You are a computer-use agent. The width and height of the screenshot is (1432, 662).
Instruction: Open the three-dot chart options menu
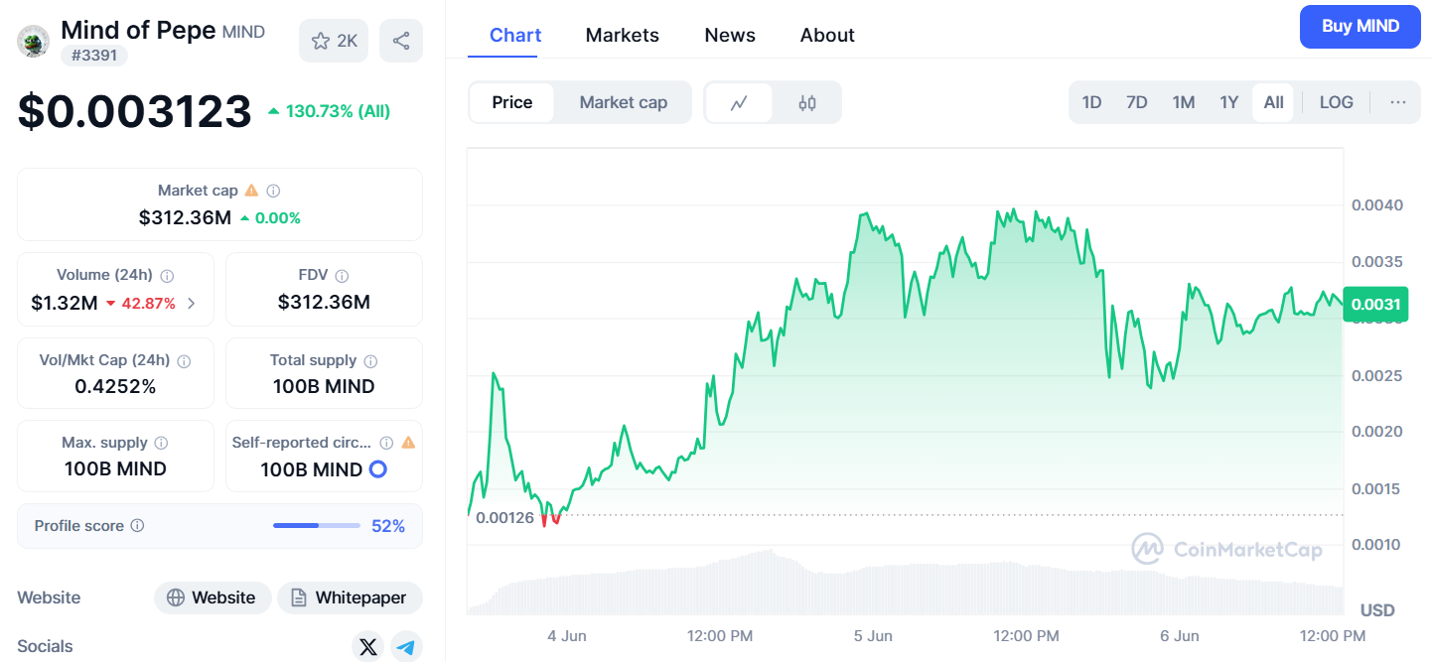coord(1398,102)
